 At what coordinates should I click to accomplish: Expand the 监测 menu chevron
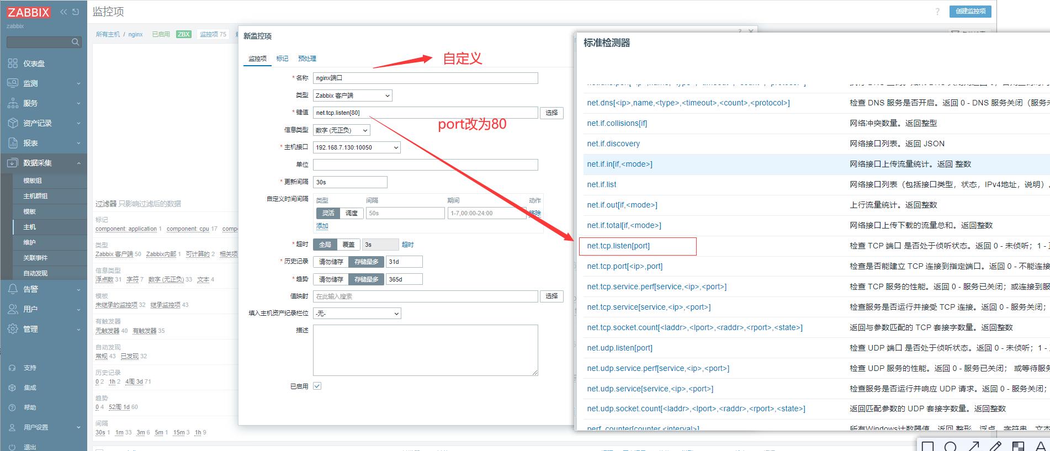78,83
